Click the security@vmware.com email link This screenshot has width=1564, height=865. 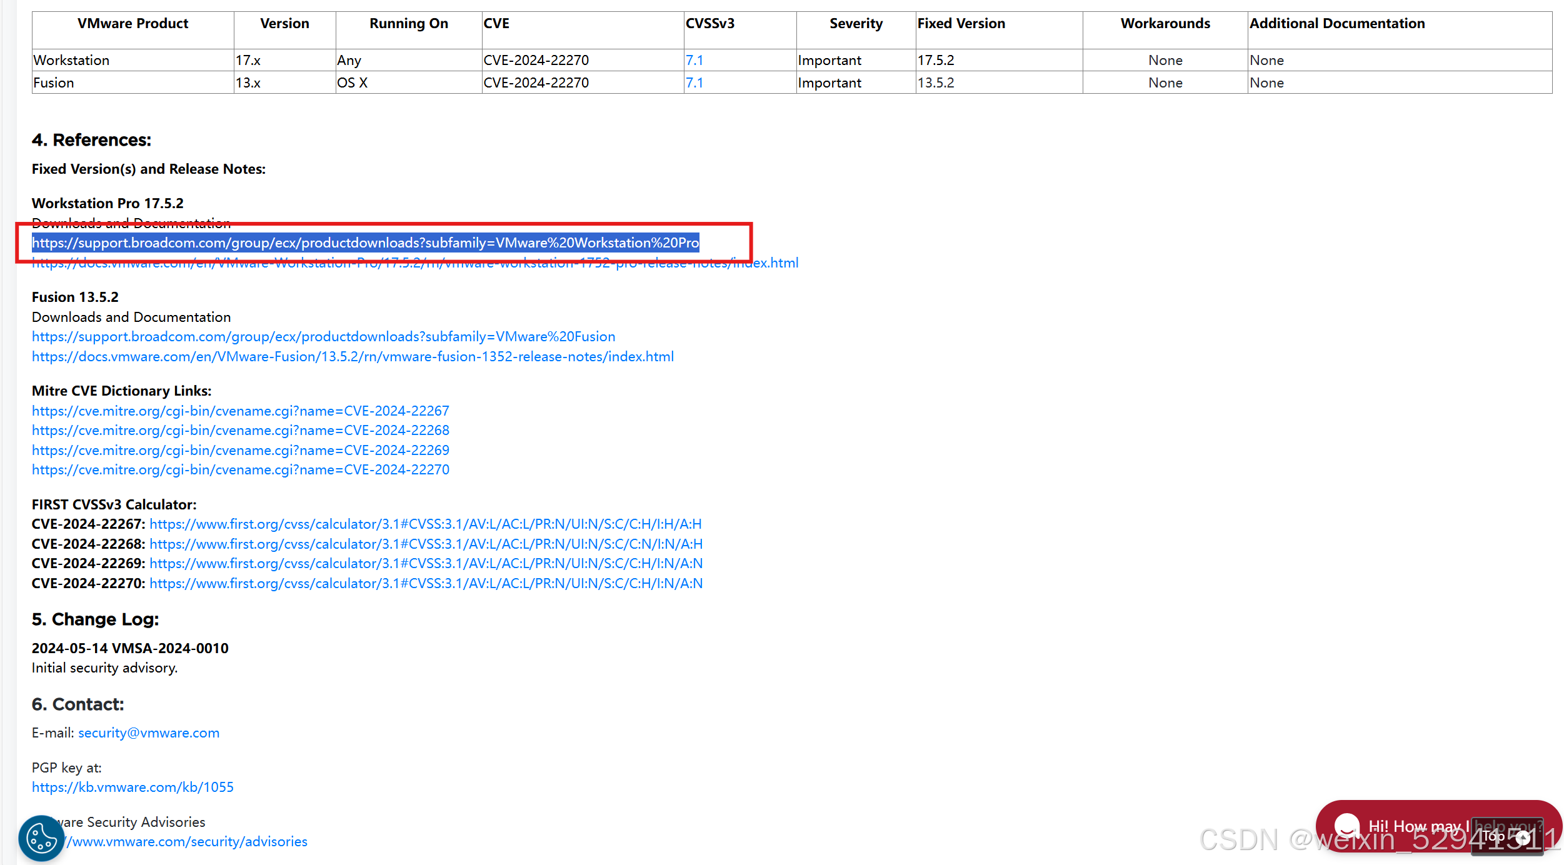click(149, 733)
